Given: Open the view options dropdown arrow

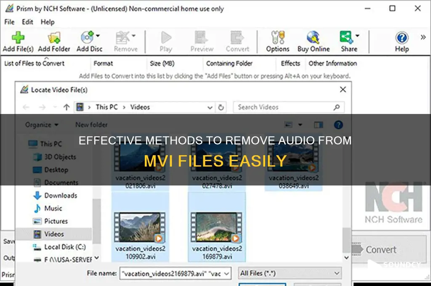Looking at the screenshot, I should pos(300,125).
